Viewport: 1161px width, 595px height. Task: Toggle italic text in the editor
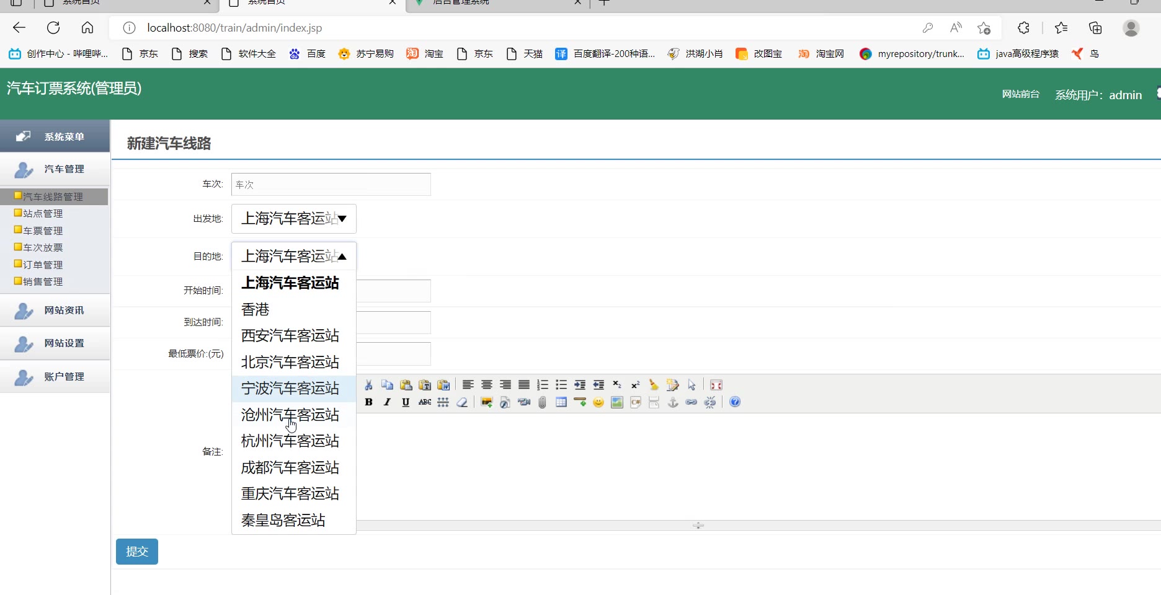[x=387, y=402]
